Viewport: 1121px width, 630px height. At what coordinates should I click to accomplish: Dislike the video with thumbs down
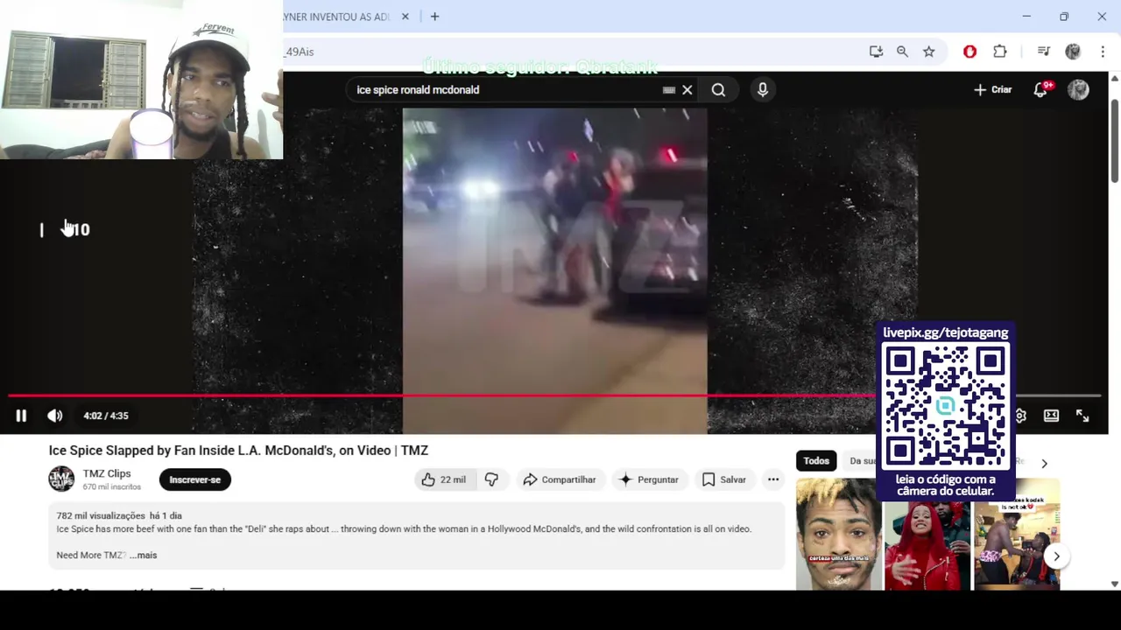coord(491,479)
